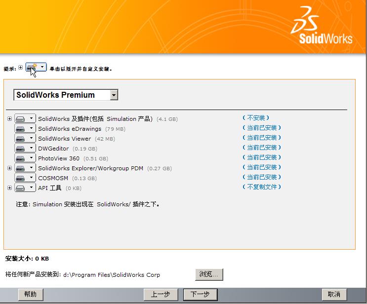Click 当前已安装 link for PhotoView 360

click(262, 157)
